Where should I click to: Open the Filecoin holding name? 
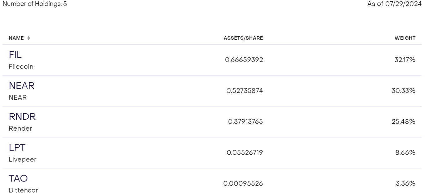pos(21,67)
